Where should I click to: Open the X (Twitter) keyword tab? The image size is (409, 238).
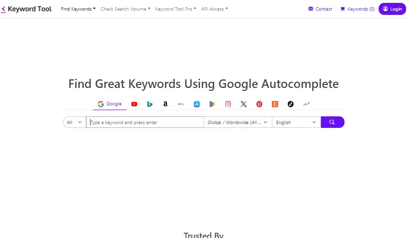243,104
